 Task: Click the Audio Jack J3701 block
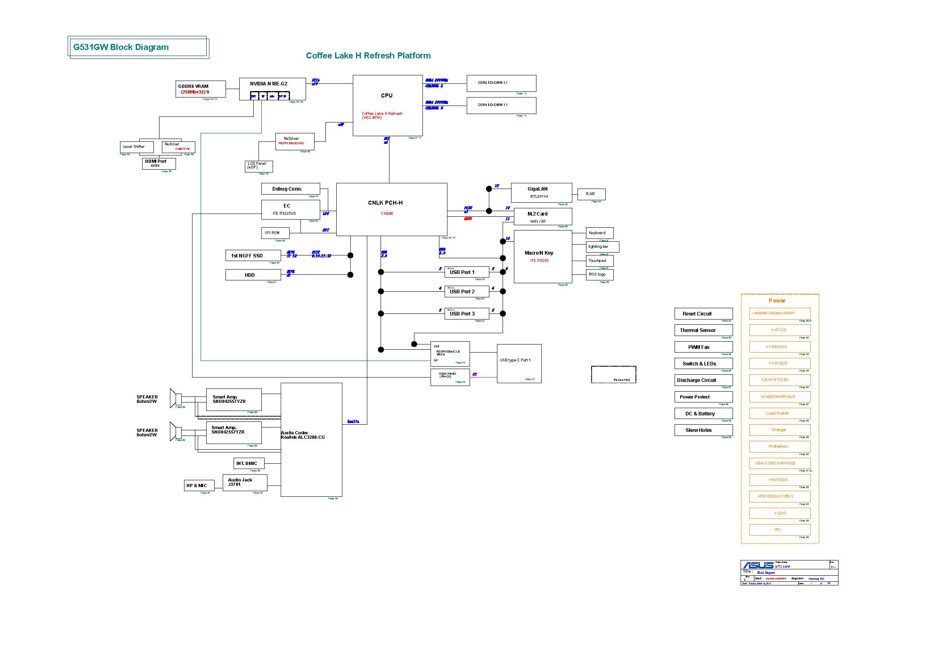pyautogui.click(x=245, y=483)
